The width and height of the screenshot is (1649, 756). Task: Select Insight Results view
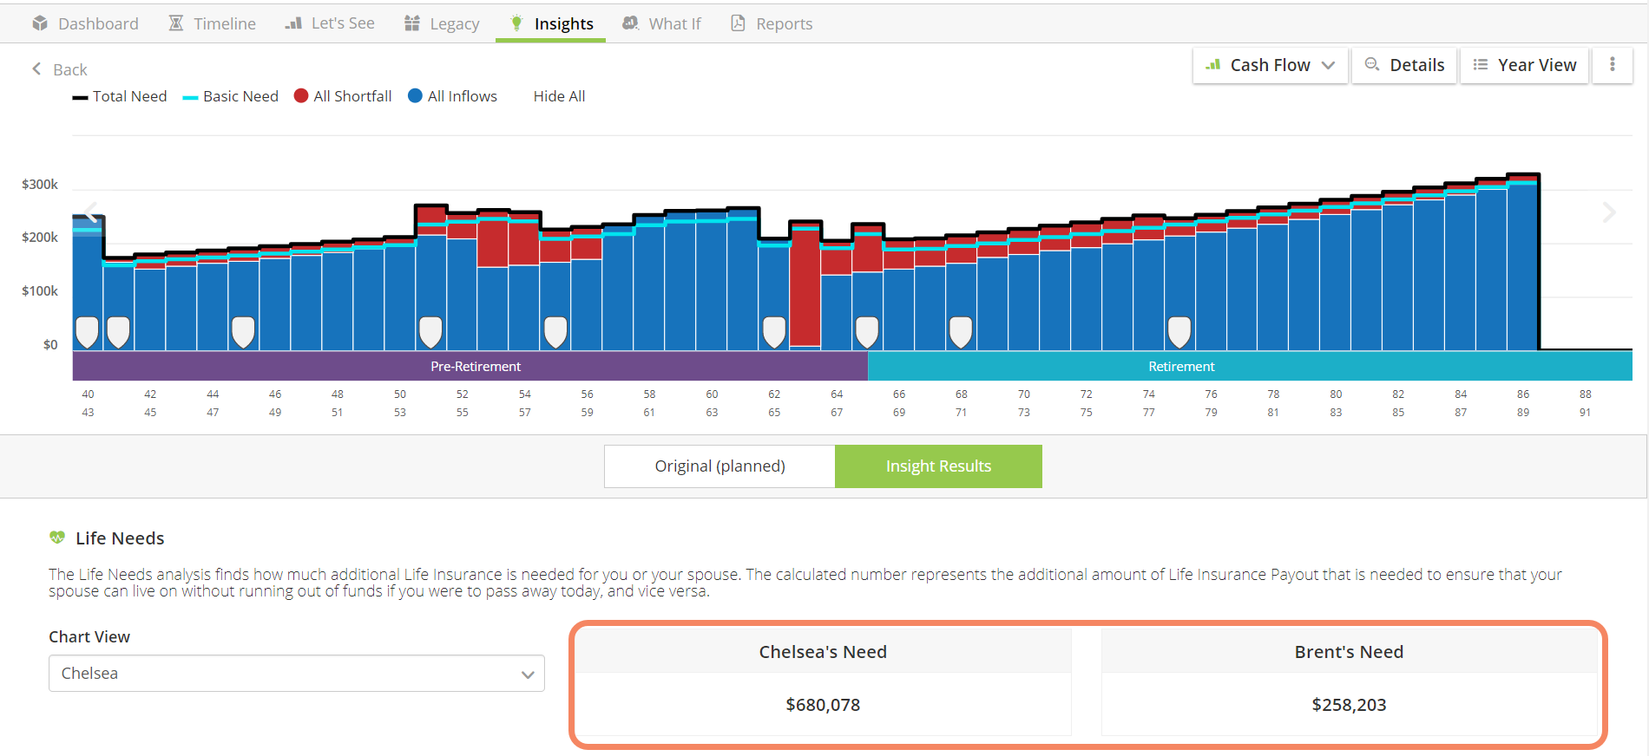938,466
